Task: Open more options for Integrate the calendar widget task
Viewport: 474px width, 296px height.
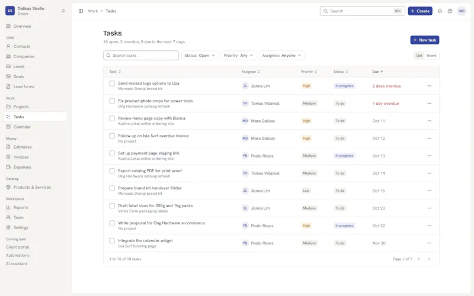Action: (429, 243)
